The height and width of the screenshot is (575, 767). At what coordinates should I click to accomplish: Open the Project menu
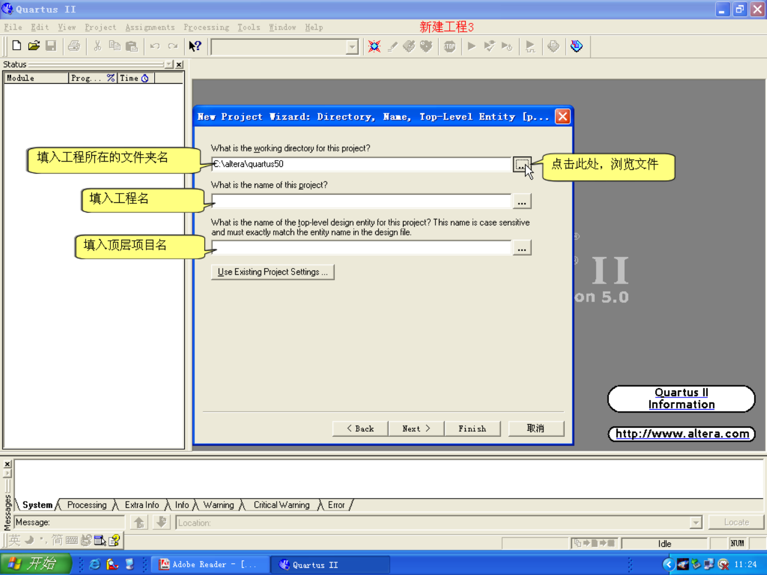[101, 27]
